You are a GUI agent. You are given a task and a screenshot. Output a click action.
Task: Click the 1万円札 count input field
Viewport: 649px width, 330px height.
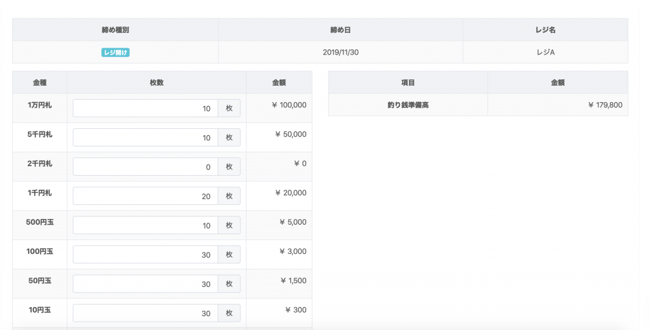coord(146,109)
